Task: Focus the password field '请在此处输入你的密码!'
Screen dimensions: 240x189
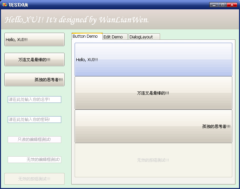Action: point(34,120)
